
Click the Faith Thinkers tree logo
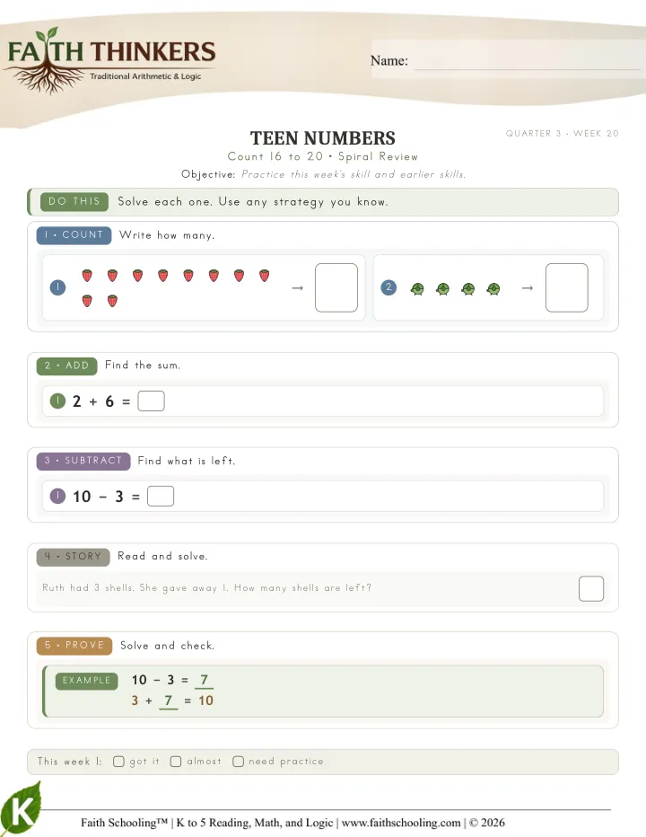[x=109, y=60]
